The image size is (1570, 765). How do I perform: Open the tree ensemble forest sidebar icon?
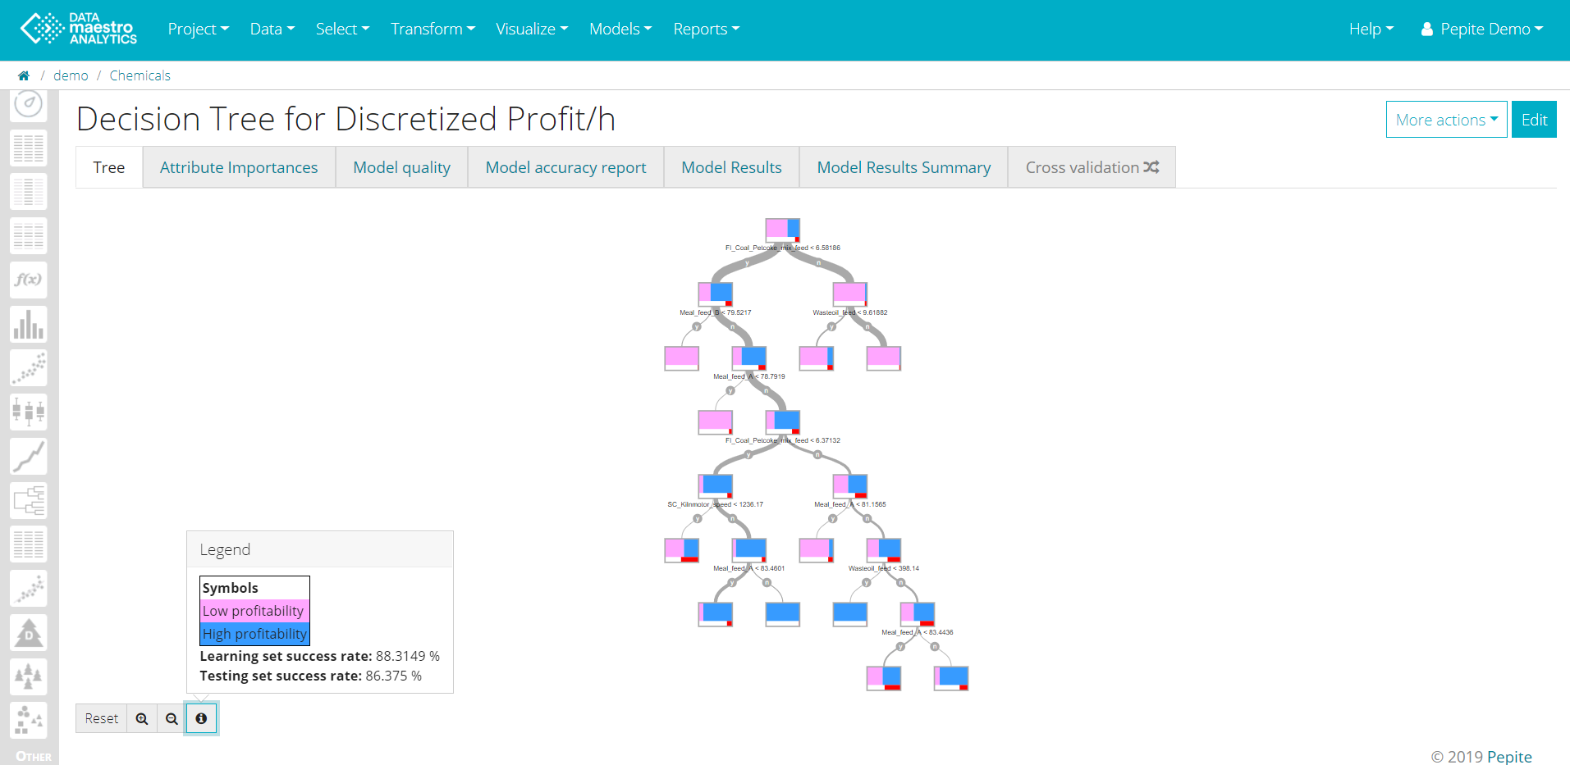[29, 676]
